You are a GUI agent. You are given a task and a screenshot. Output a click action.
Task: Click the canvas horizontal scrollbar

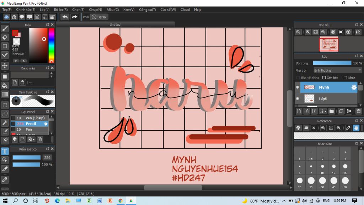[x=173, y=187]
